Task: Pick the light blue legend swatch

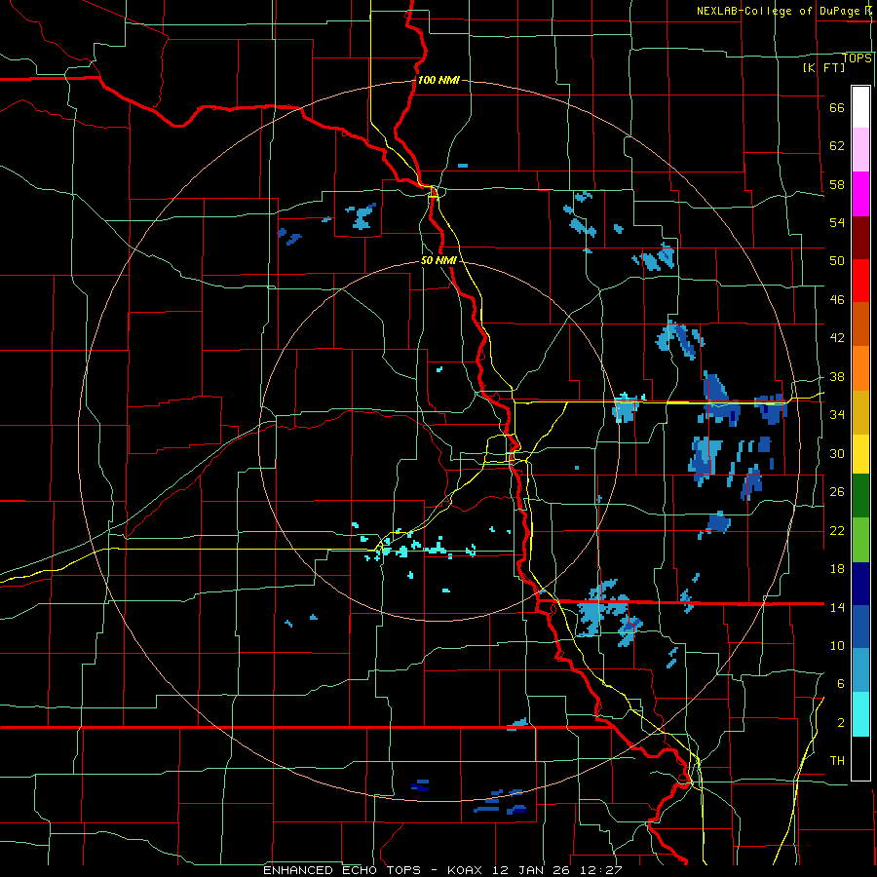Action: pos(860,670)
